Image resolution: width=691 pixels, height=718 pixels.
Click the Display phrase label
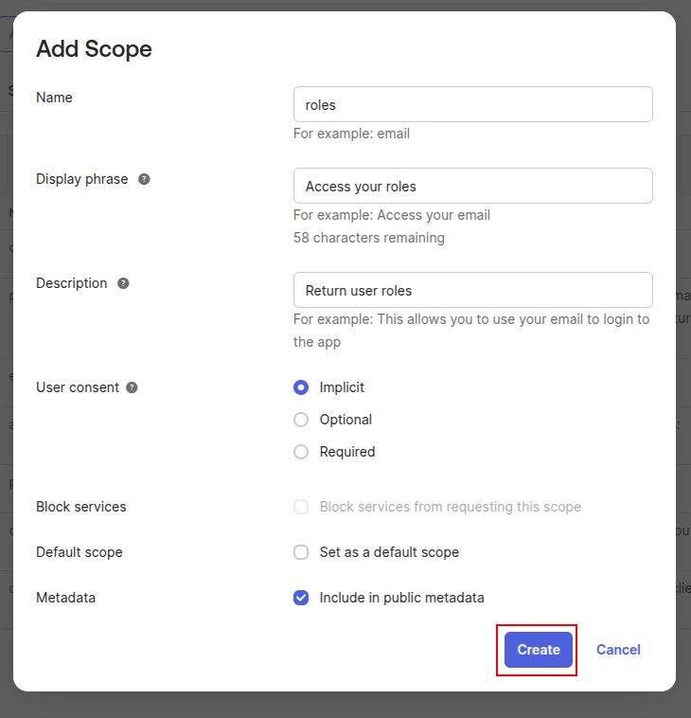(82, 179)
